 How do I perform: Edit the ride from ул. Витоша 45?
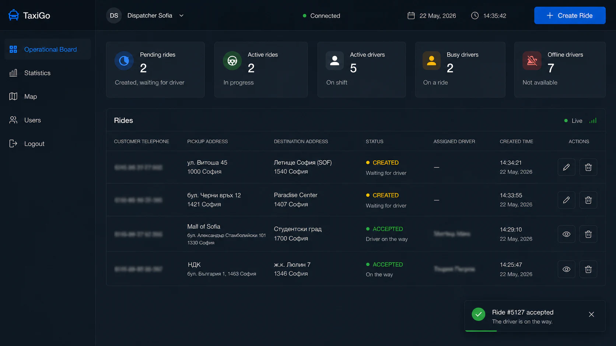[x=566, y=167]
